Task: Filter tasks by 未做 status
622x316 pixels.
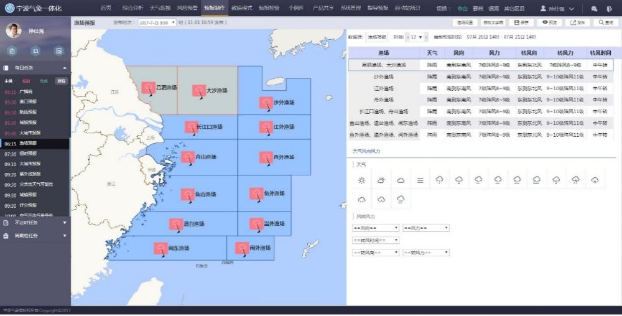Action: pos(9,81)
